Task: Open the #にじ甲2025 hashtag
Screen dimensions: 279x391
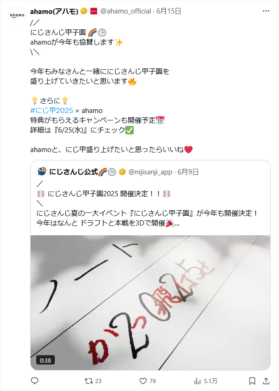Action: [x=52, y=111]
